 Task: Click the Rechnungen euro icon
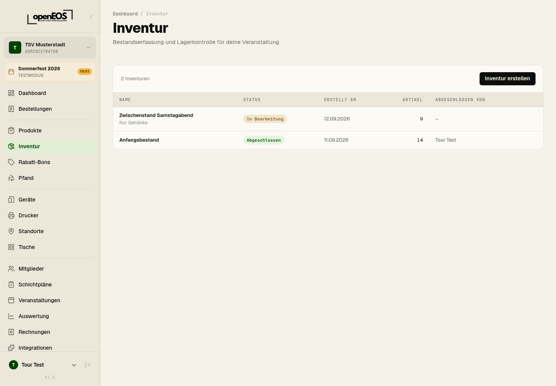pos(11,332)
